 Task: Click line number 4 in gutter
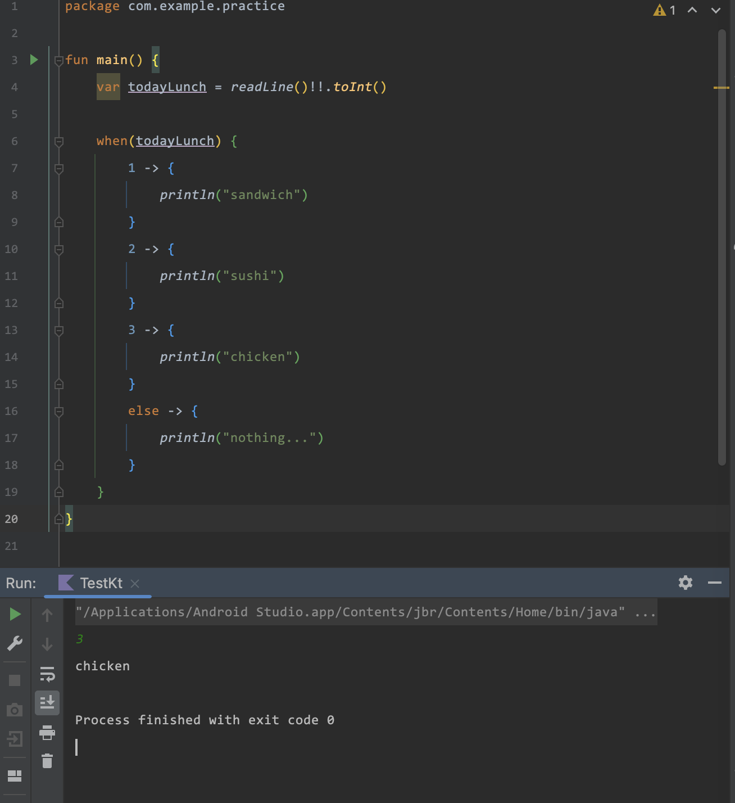point(14,87)
